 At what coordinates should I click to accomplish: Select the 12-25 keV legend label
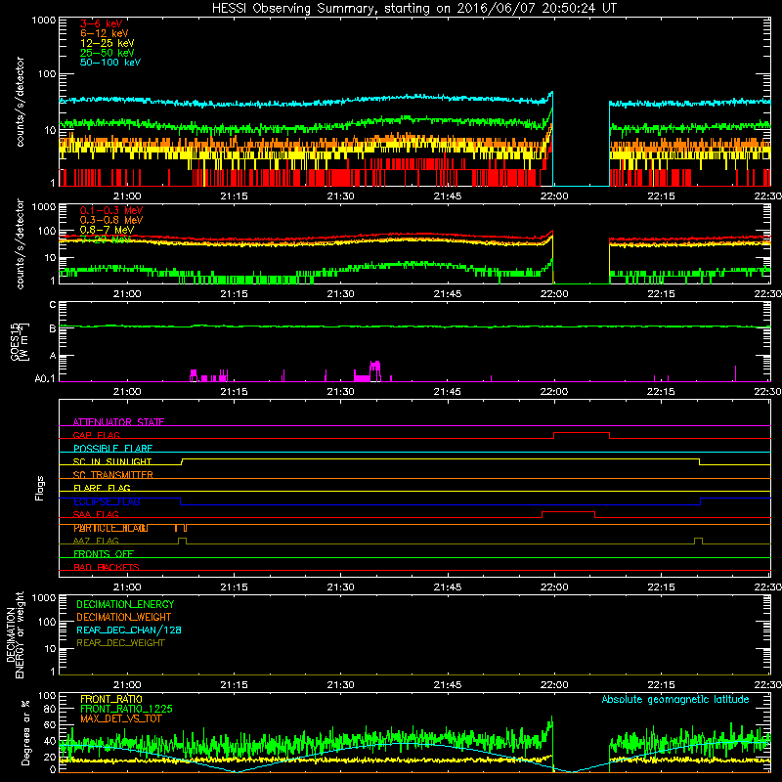click(x=108, y=43)
